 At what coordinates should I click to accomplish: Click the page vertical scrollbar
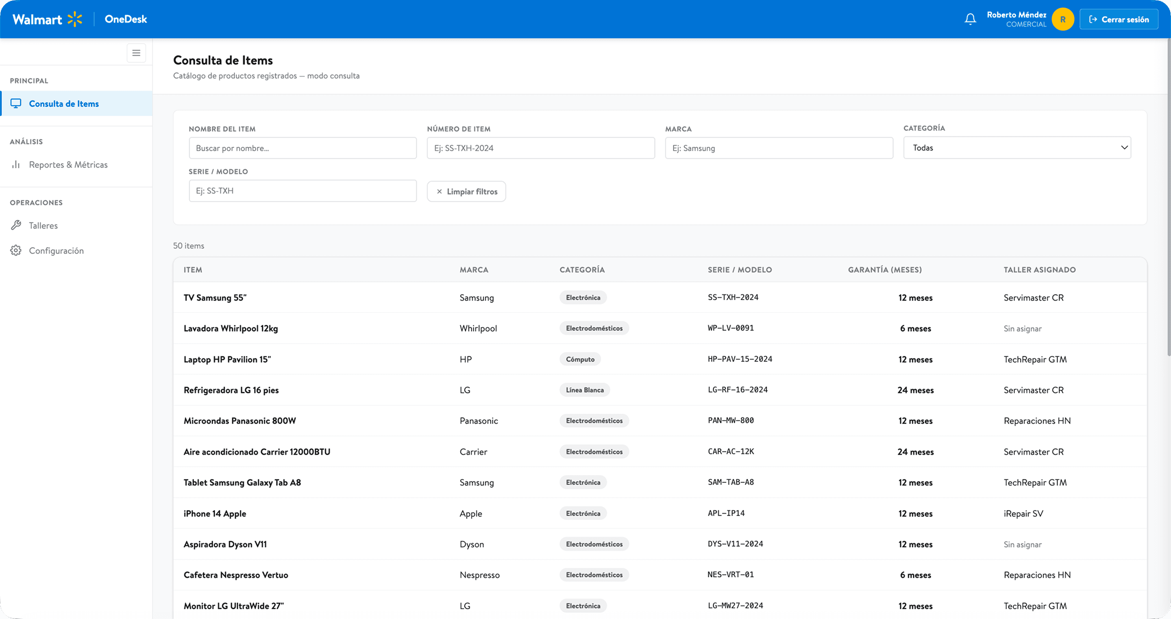click(1168, 198)
